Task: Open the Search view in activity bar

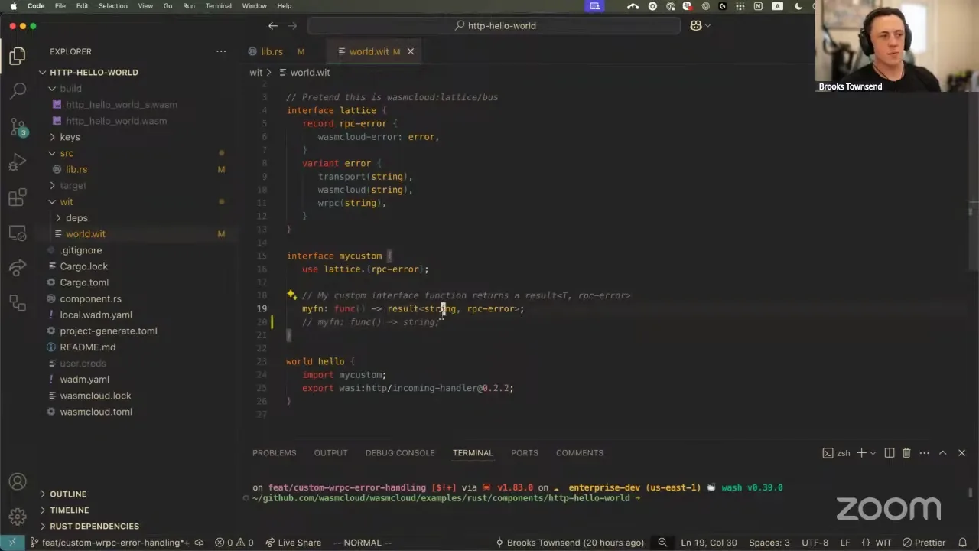Action: (18, 91)
